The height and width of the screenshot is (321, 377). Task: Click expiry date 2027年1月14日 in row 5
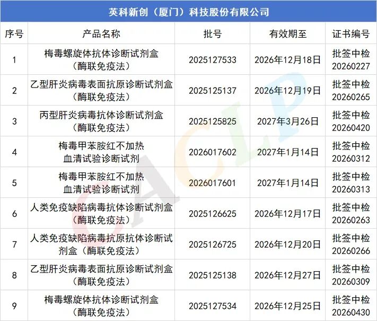288,183
